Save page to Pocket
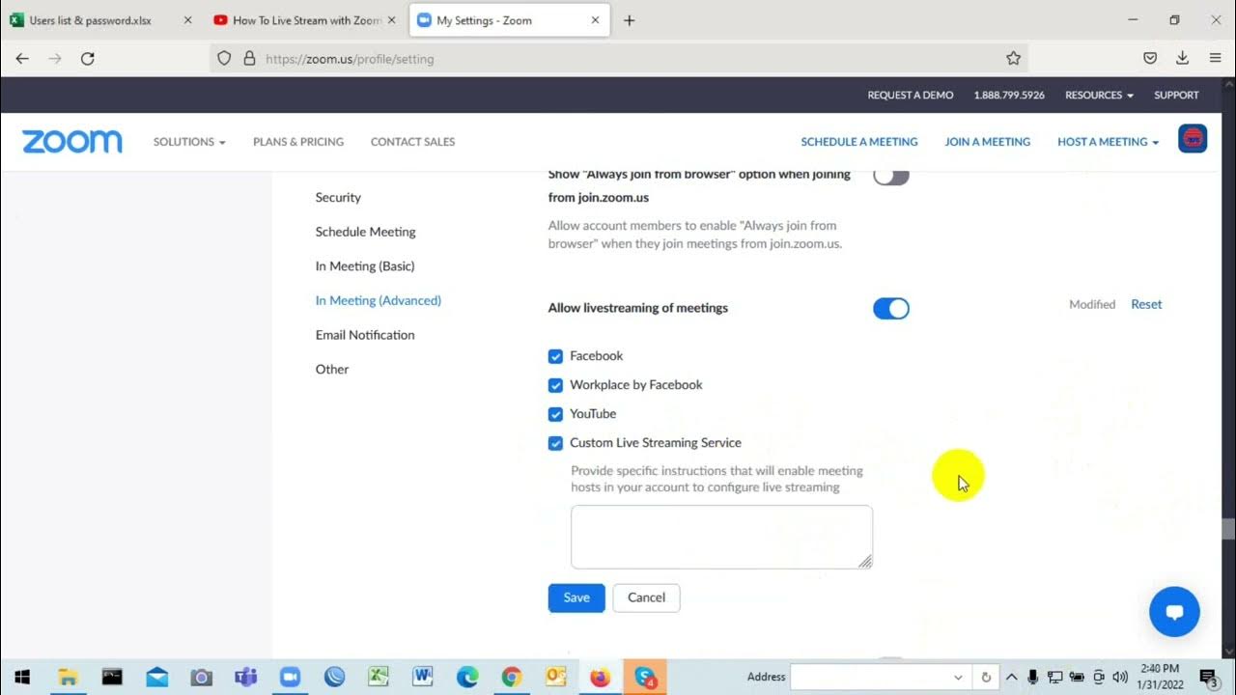The width and height of the screenshot is (1236, 695). click(1150, 58)
